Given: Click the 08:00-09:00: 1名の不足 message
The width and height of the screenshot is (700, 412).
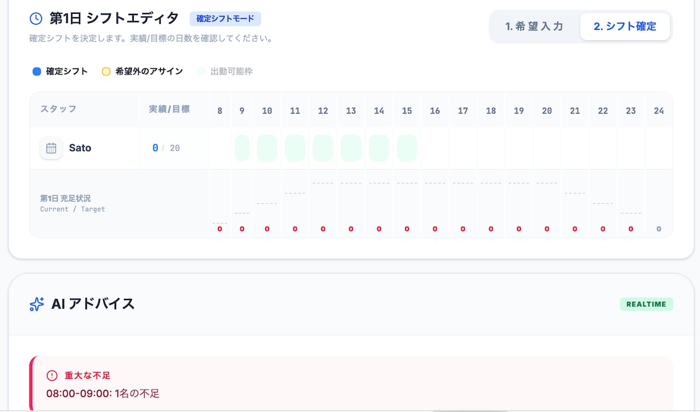Looking at the screenshot, I should coord(103,394).
